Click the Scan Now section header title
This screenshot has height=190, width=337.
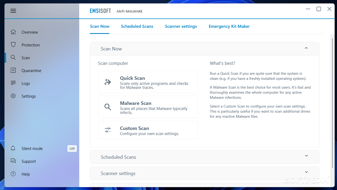point(111,49)
